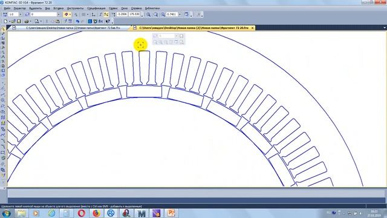This screenshot has height=218, width=387.
Task: Open the Вид menu
Action: coord(48,8)
